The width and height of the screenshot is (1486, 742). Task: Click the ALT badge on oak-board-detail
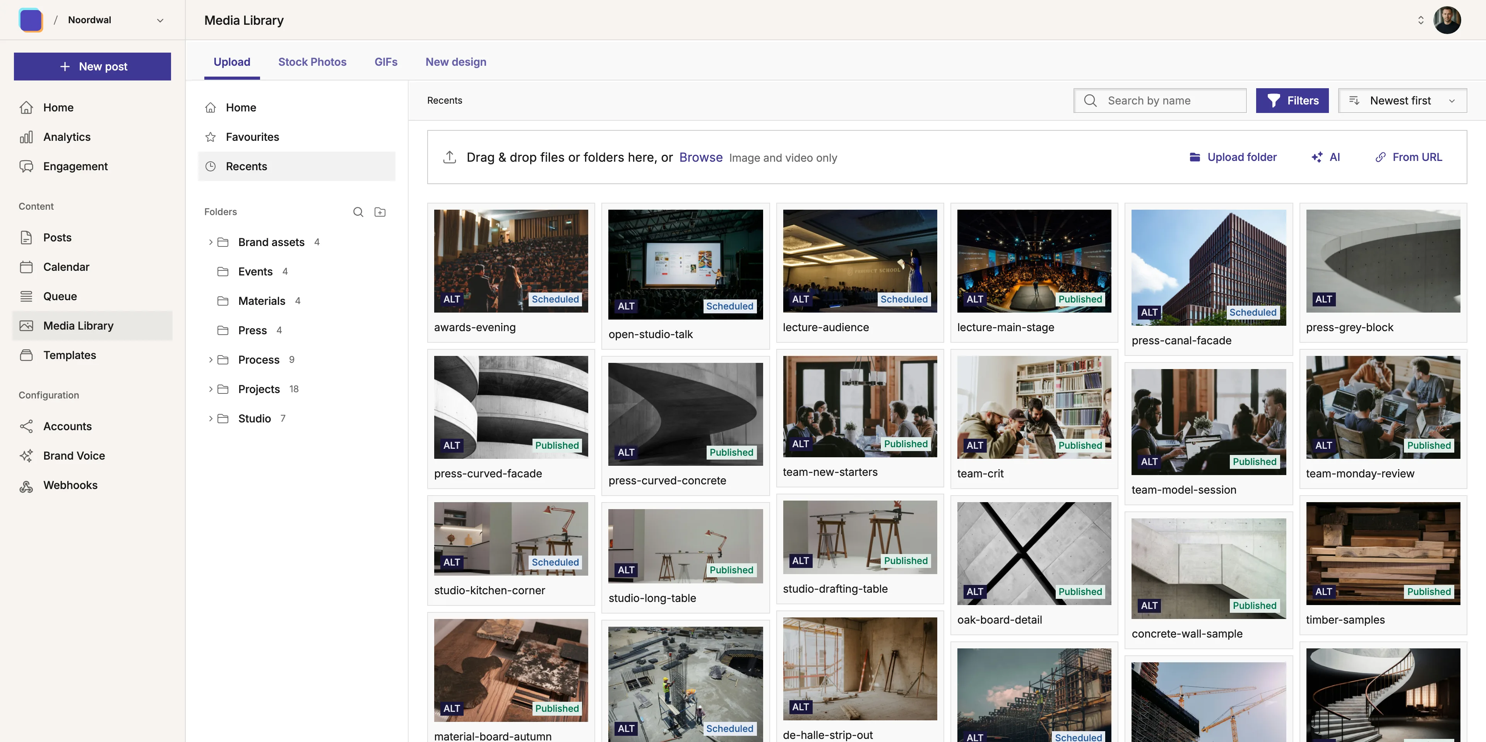click(x=975, y=591)
